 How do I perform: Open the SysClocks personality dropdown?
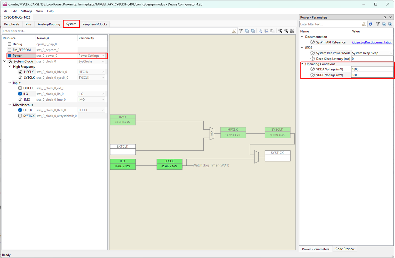tap(91, 61)
